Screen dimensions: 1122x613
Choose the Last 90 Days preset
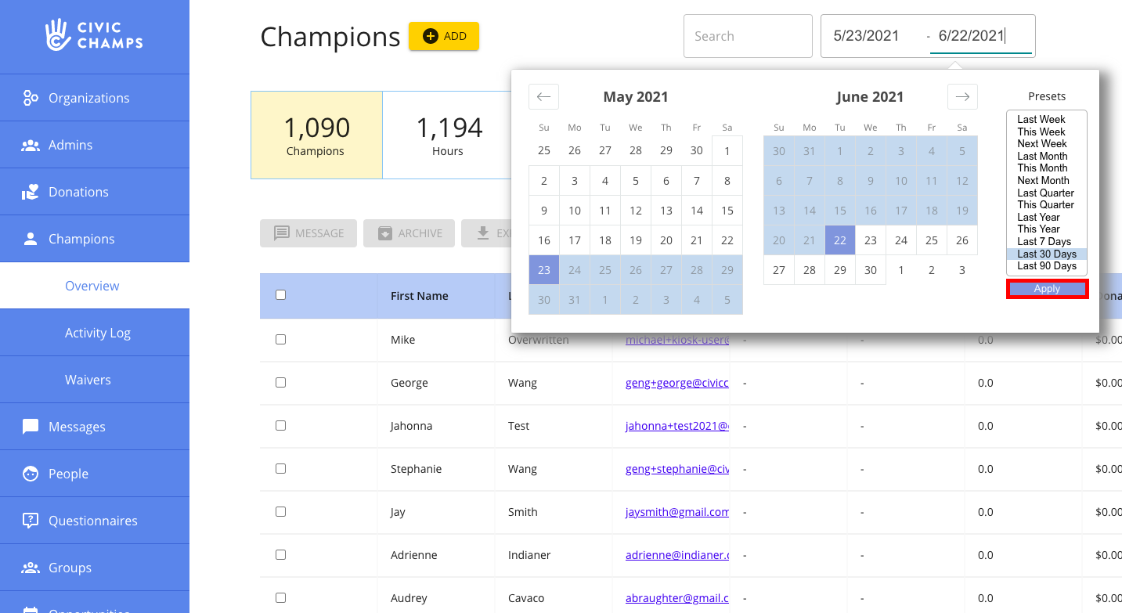point(1046,266)
